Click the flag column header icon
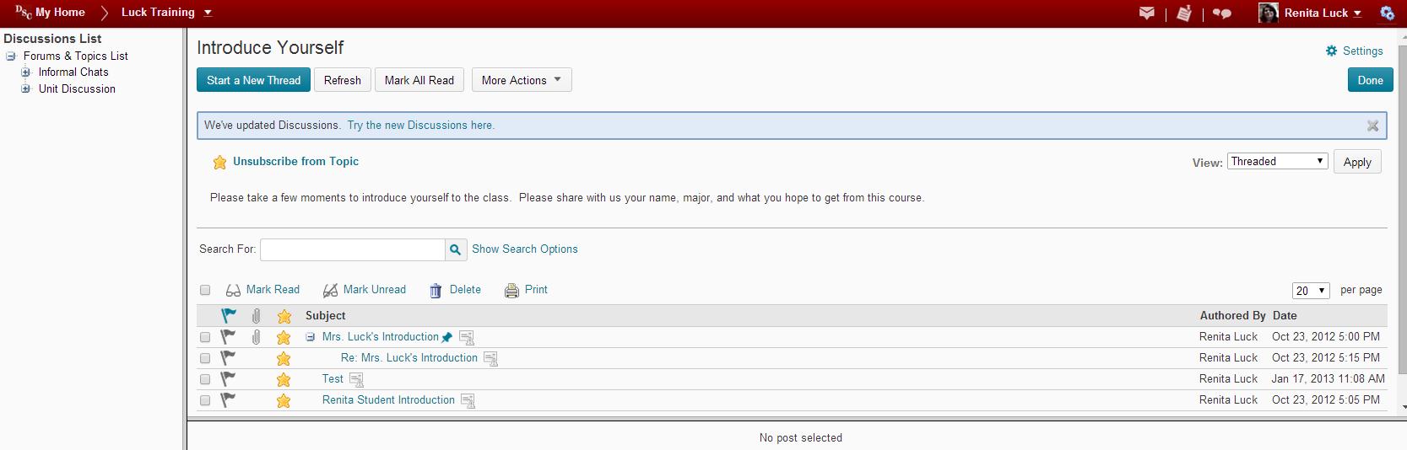Viewport: 1407px width, 450px height. (x=229, y=315)
